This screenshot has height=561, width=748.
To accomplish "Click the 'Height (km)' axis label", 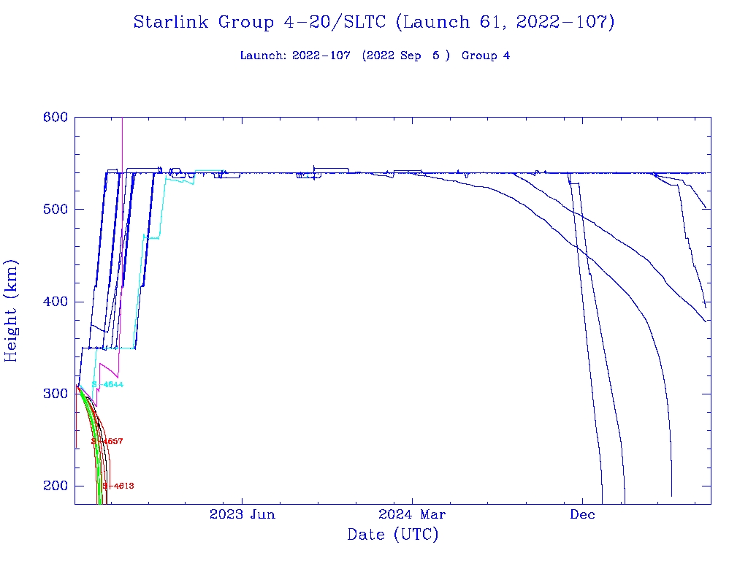I will point(11,310).
